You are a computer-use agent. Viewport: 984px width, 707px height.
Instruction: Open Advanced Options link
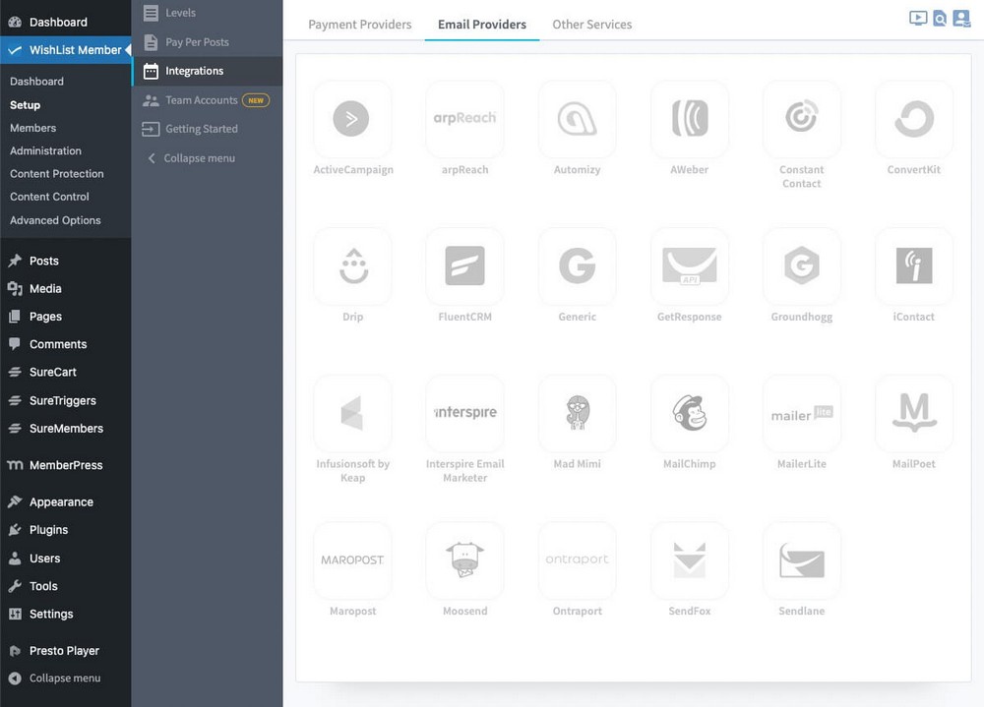point(55,220)
